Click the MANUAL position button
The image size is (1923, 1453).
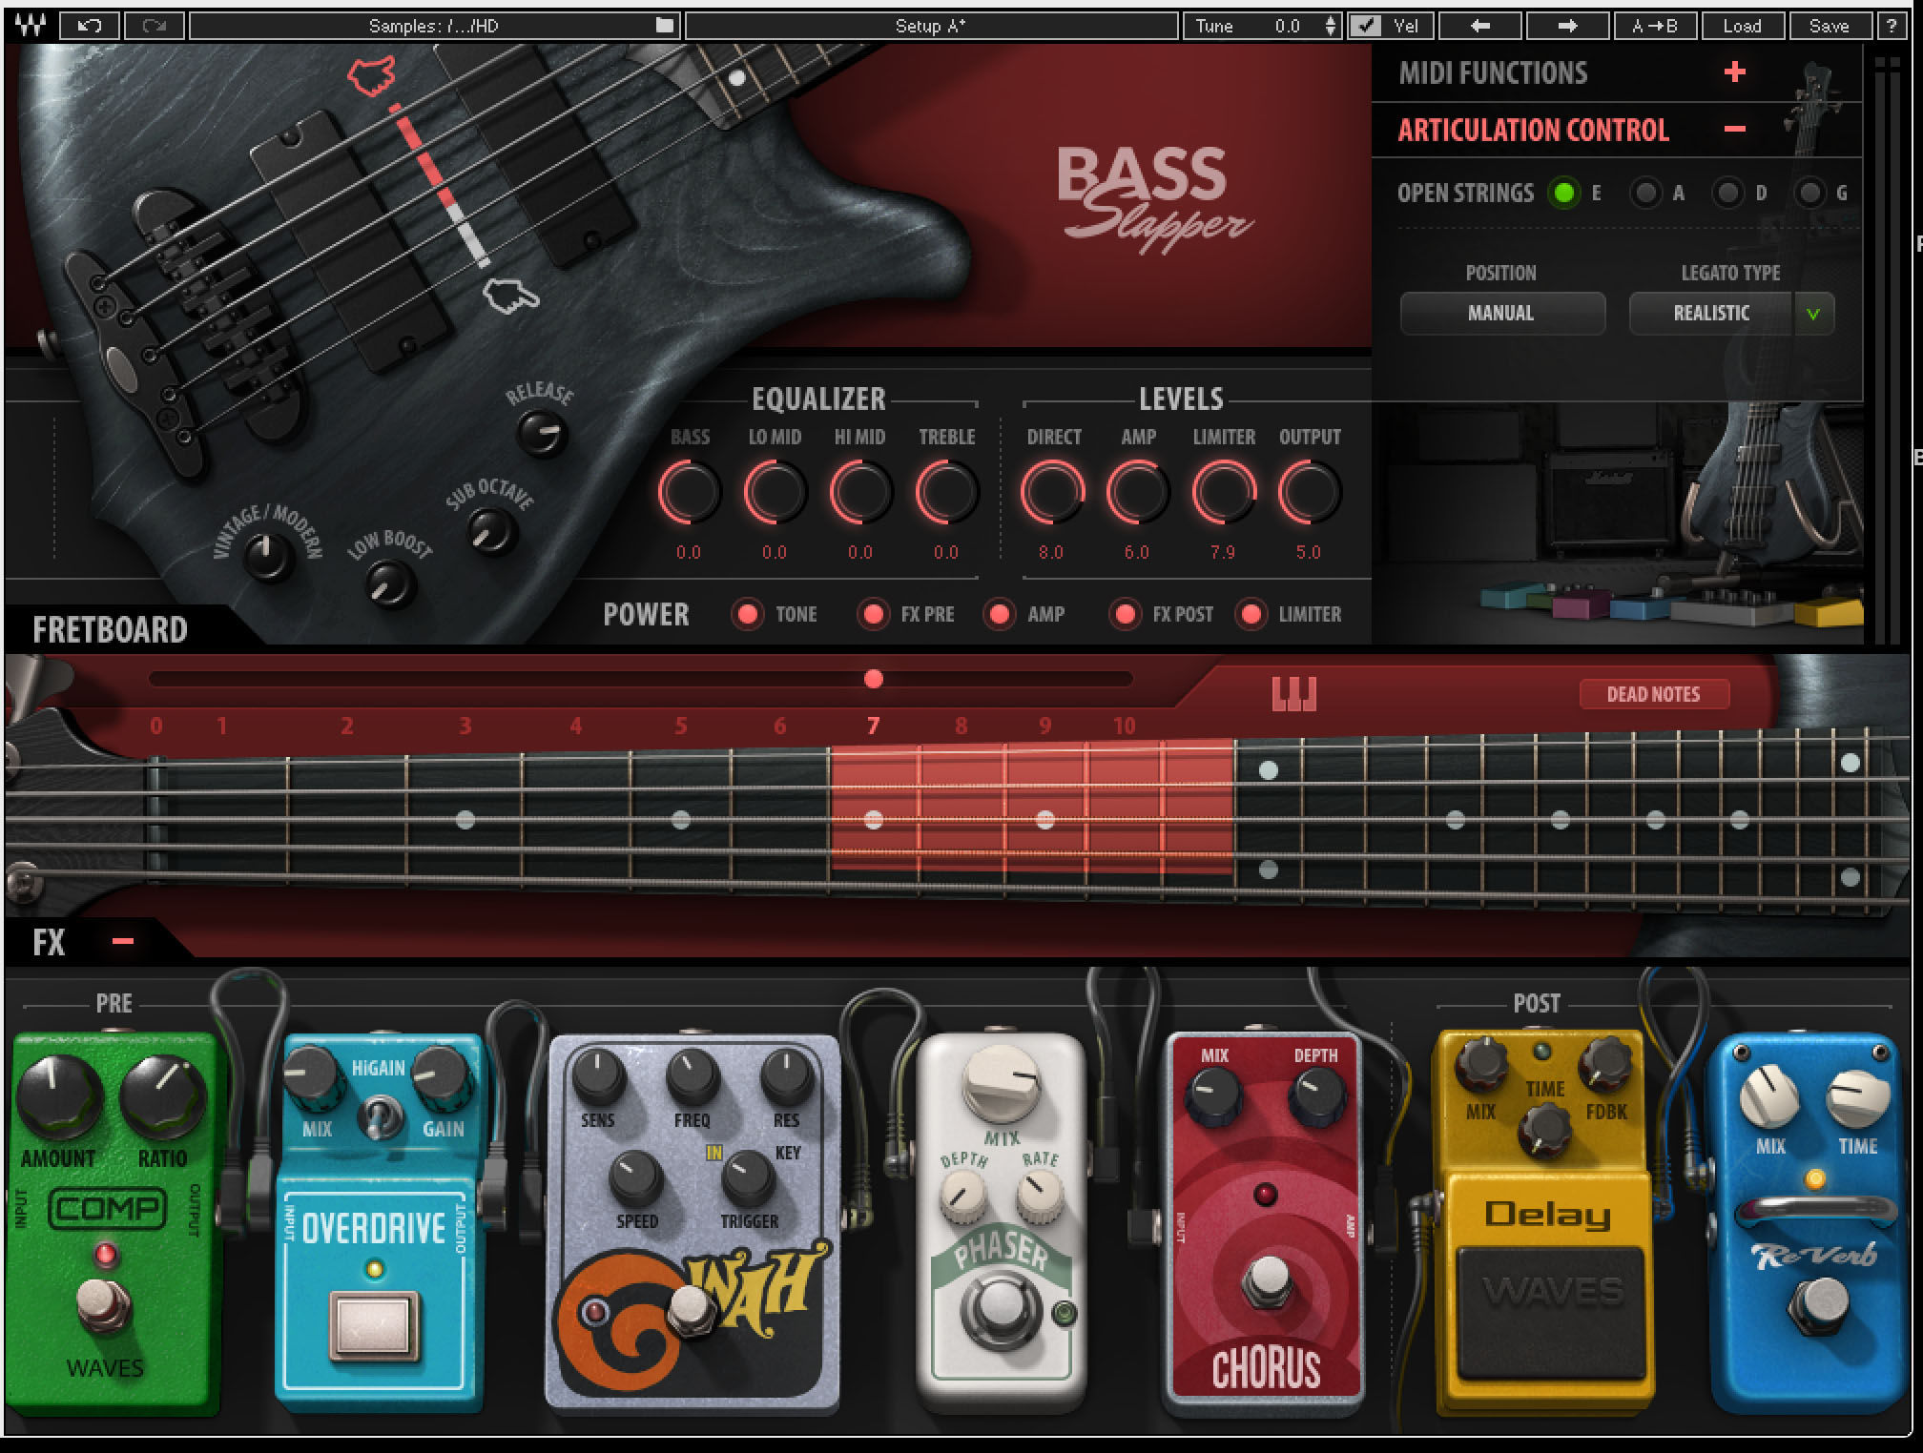point(1501,314)
